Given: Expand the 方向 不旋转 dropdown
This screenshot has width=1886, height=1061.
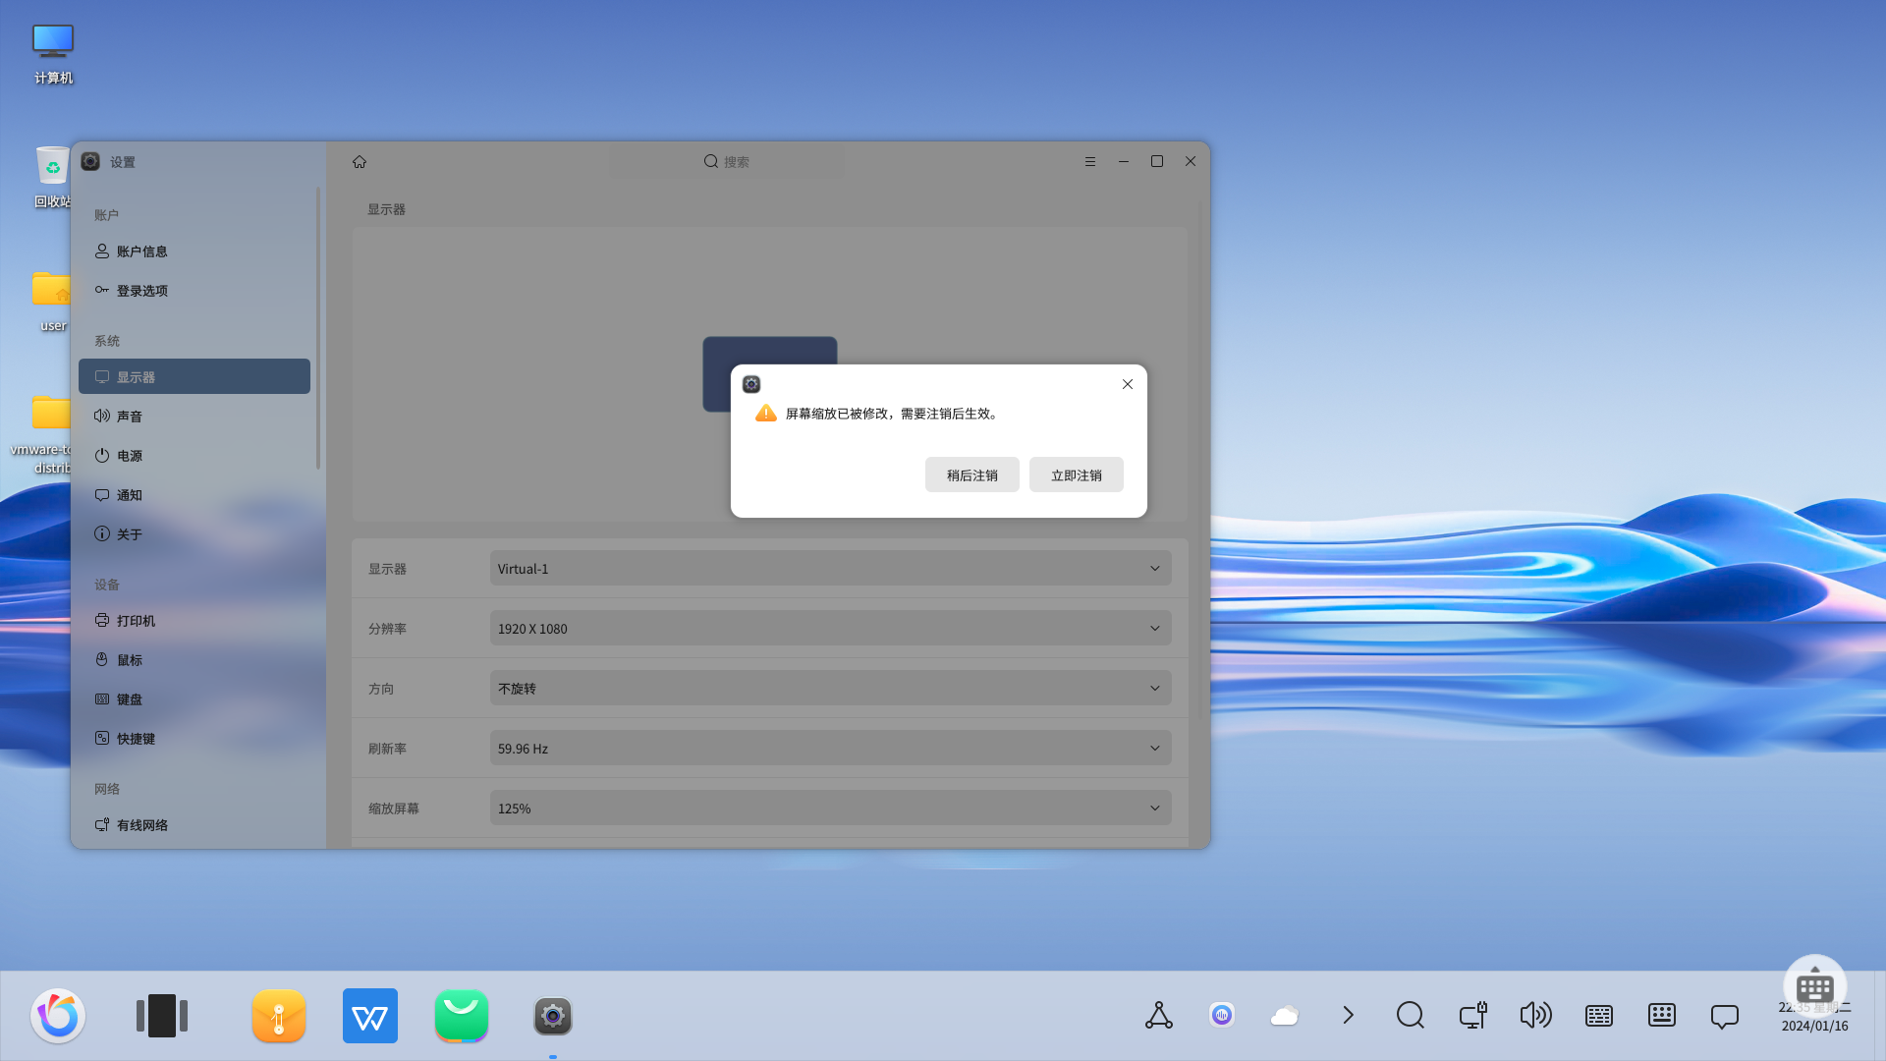Looking at the screenshot, I should tap(830, 688).
